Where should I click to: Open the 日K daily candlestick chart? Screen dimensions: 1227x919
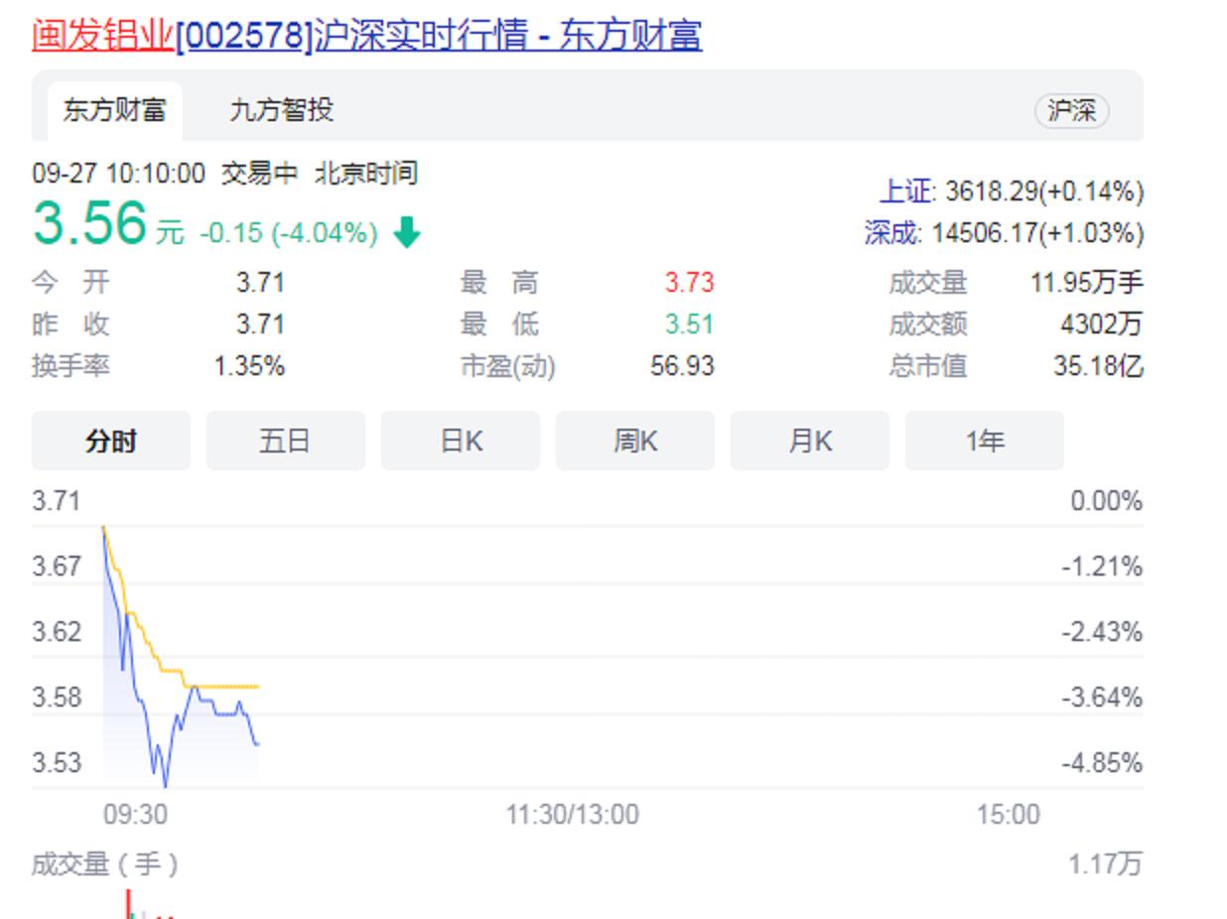460,440
